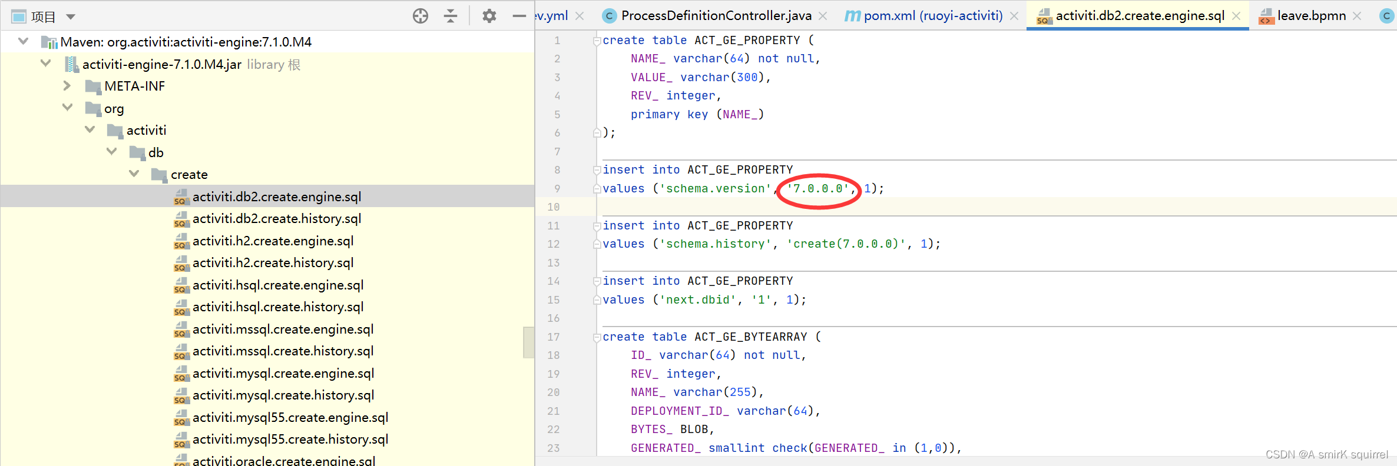Open the project view dropdown arrow
Screen dimensions: 1397x466
click(x=71, y=16)
